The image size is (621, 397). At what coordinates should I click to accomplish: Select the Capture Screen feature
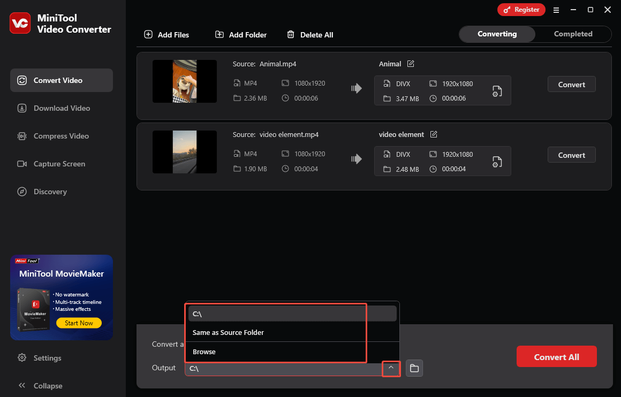tap(21, 164)
